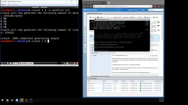
Task: Click Reset in the VM toolbar
Action: coord(132,17)
